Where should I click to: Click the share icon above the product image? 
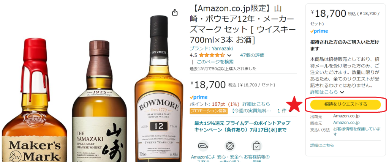175,13
